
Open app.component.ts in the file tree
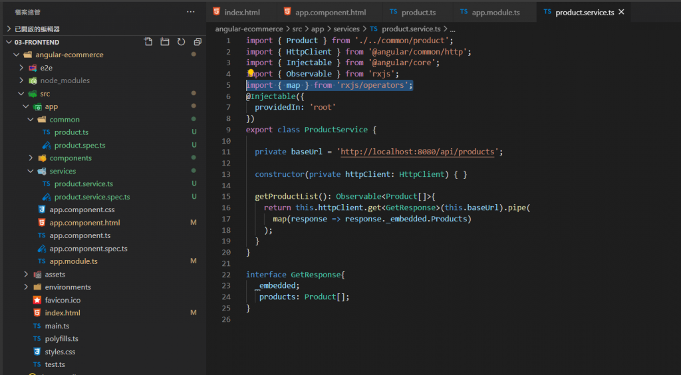coord(80,235)
